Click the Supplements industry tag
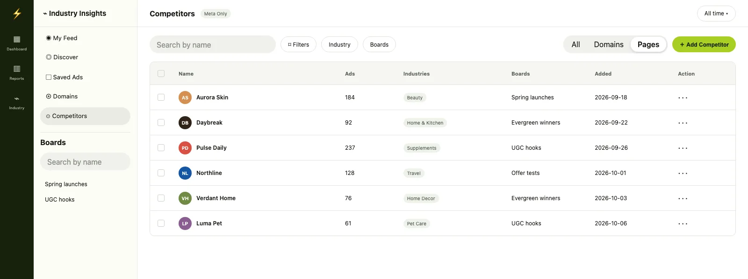The image size is (748, 279). [422, 148]
